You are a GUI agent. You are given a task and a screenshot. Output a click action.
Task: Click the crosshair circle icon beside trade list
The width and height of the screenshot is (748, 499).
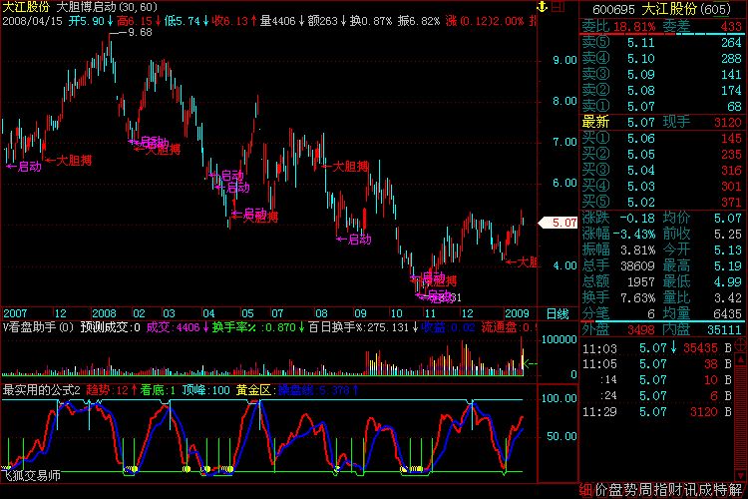click(740, 344)
